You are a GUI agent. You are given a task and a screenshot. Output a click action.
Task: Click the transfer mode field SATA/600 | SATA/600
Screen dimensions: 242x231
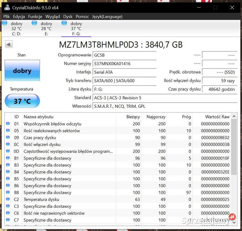coord(125,81)
